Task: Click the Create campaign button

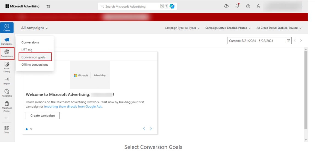Action: (43, 115)
